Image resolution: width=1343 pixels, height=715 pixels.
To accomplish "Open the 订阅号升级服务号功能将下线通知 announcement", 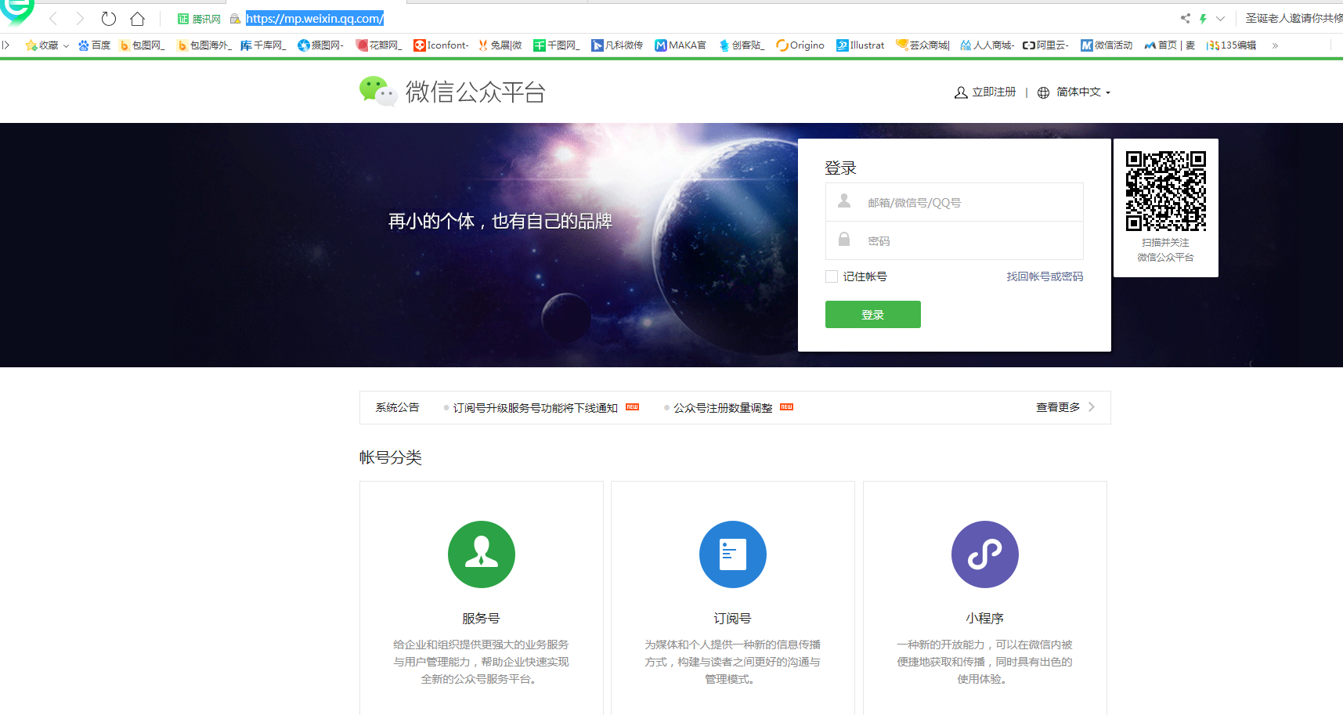I will point(536,408).
